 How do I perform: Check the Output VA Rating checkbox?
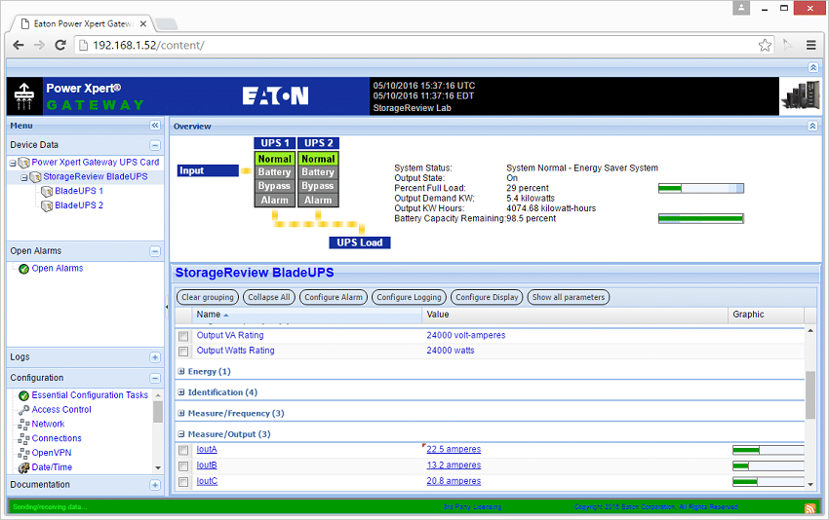click(x=183, y=336)
